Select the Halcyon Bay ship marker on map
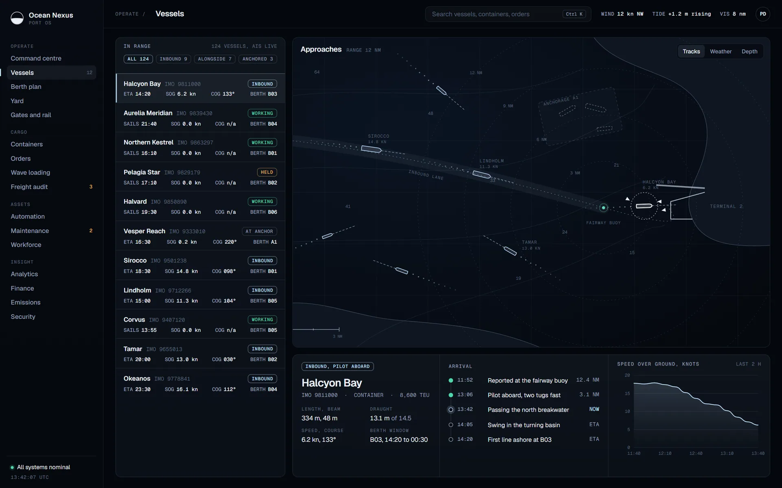 [x=644, y=206]
